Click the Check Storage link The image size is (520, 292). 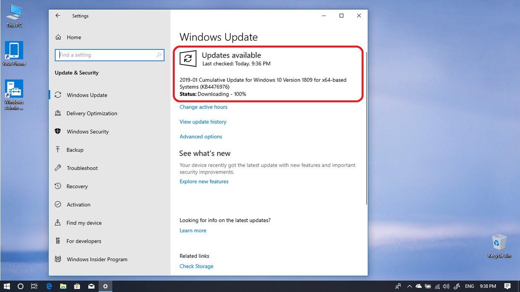click(x=196, y=266)
